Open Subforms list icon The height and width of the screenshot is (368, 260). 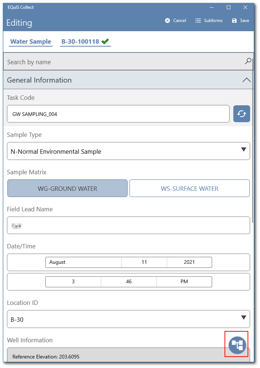(198, 21)
